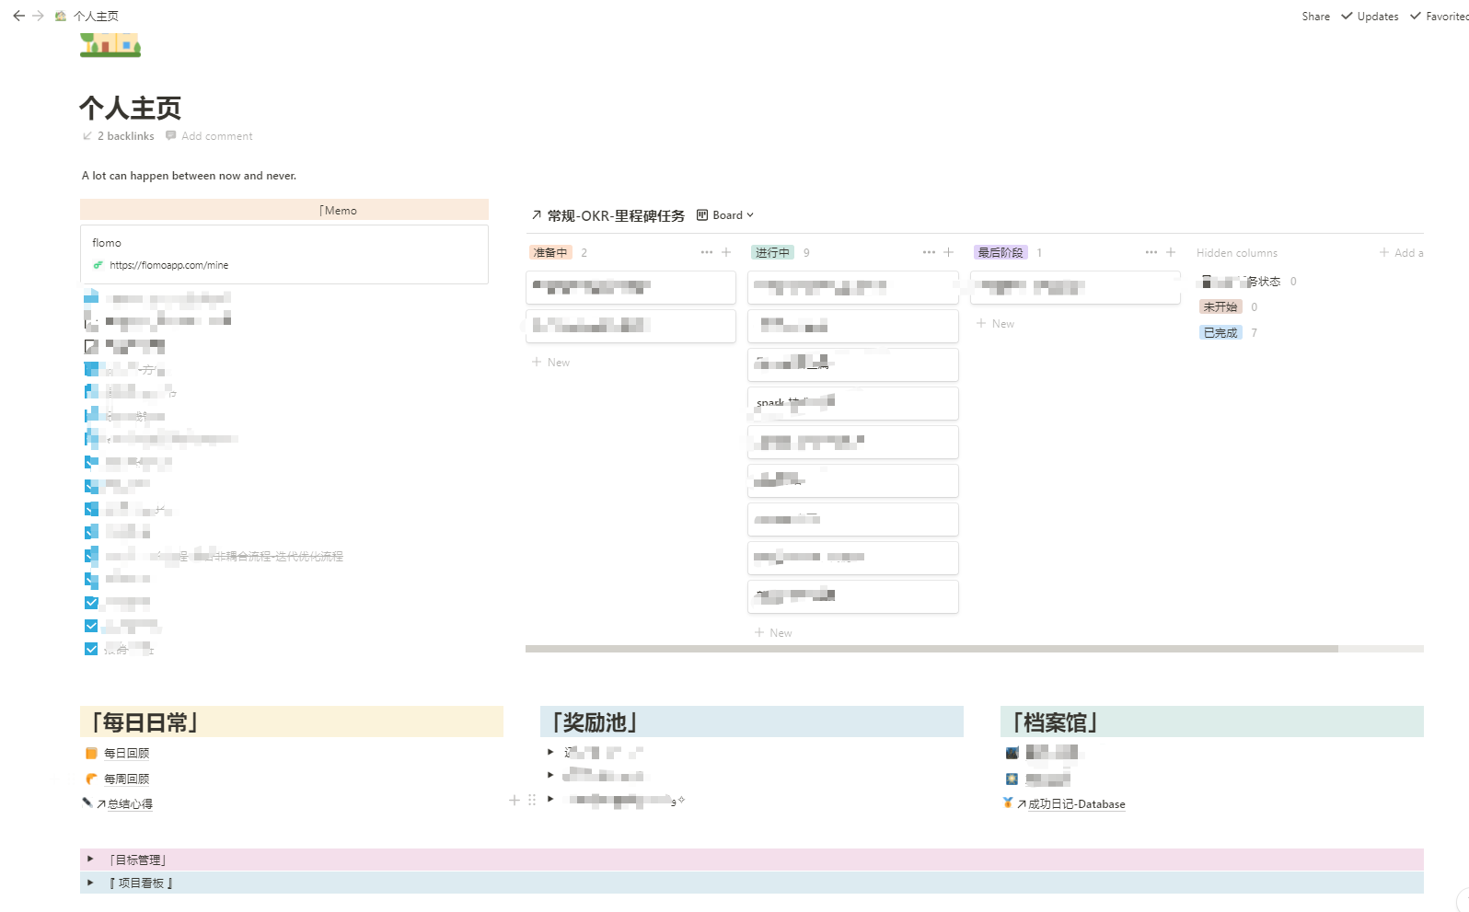
Task: Show the hidden 未开始 column
Action: point(1220,306)
